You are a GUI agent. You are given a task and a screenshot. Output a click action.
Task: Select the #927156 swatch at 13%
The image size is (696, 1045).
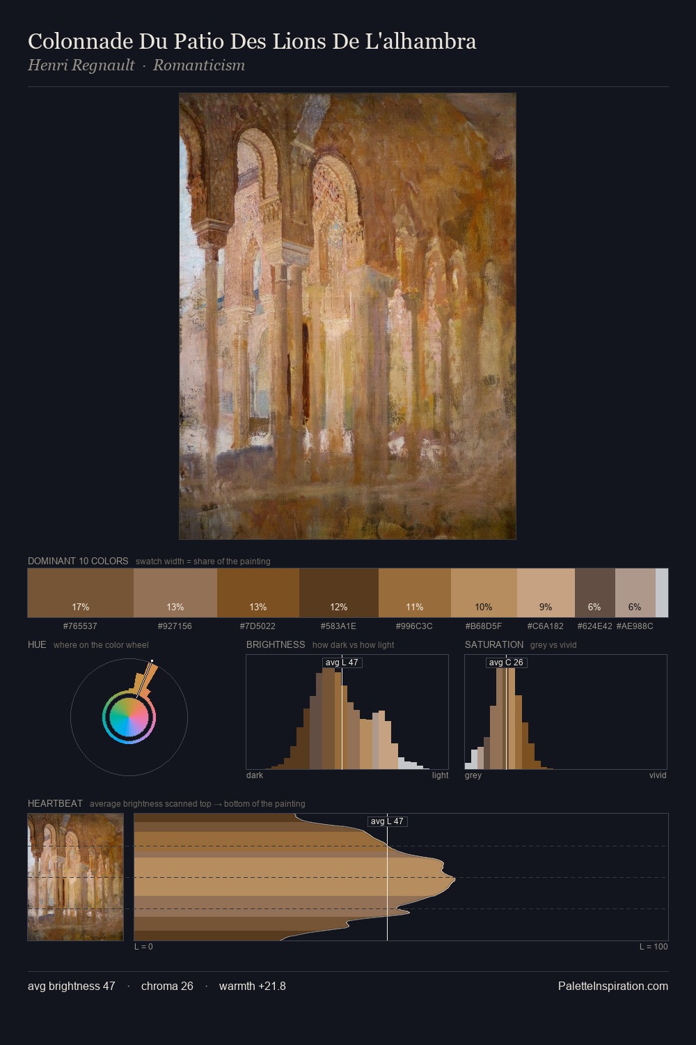(x=175, y=593)
